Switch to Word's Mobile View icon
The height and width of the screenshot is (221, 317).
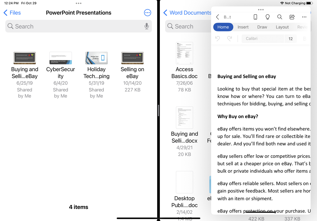click(x=255, y=17)
